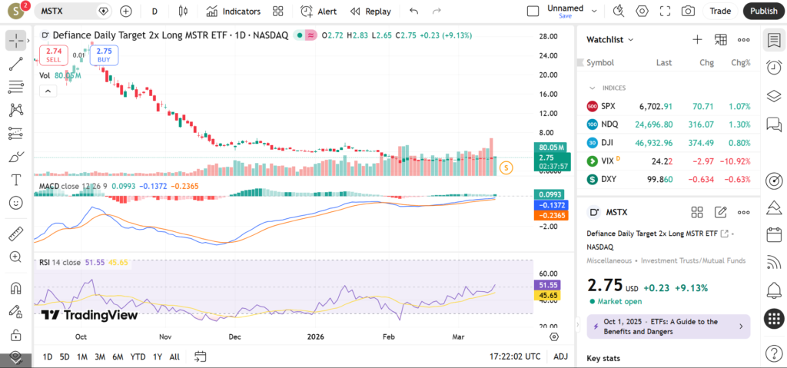Open the emoji icons tool
Screen dimensions: 787x368
pyautogui.click(x=15, y=203)
